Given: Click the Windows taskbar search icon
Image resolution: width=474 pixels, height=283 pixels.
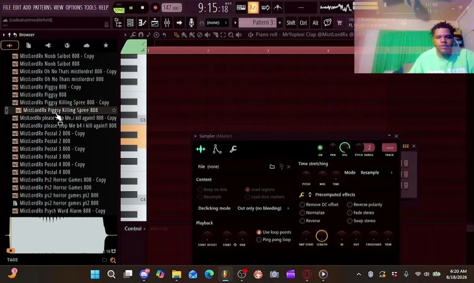Looking at the screenshot, I should (x=111, y=274).
